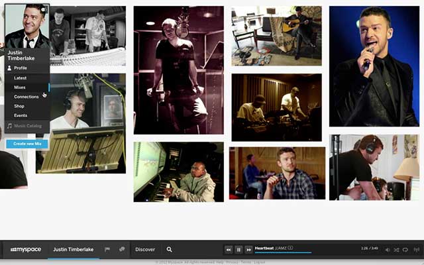Click camera icon on profile photo
The image size is (424, 265).
44,10
